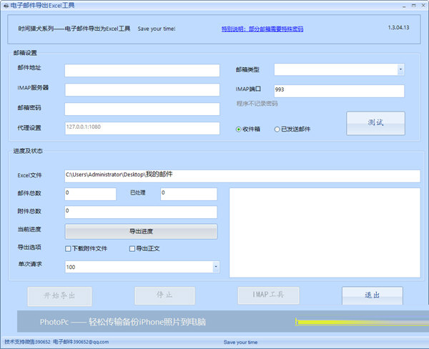Viewport: 429px width, 349px height.
Task: Enable the 下载附件文件 checkbox
Action: [69, 249]
